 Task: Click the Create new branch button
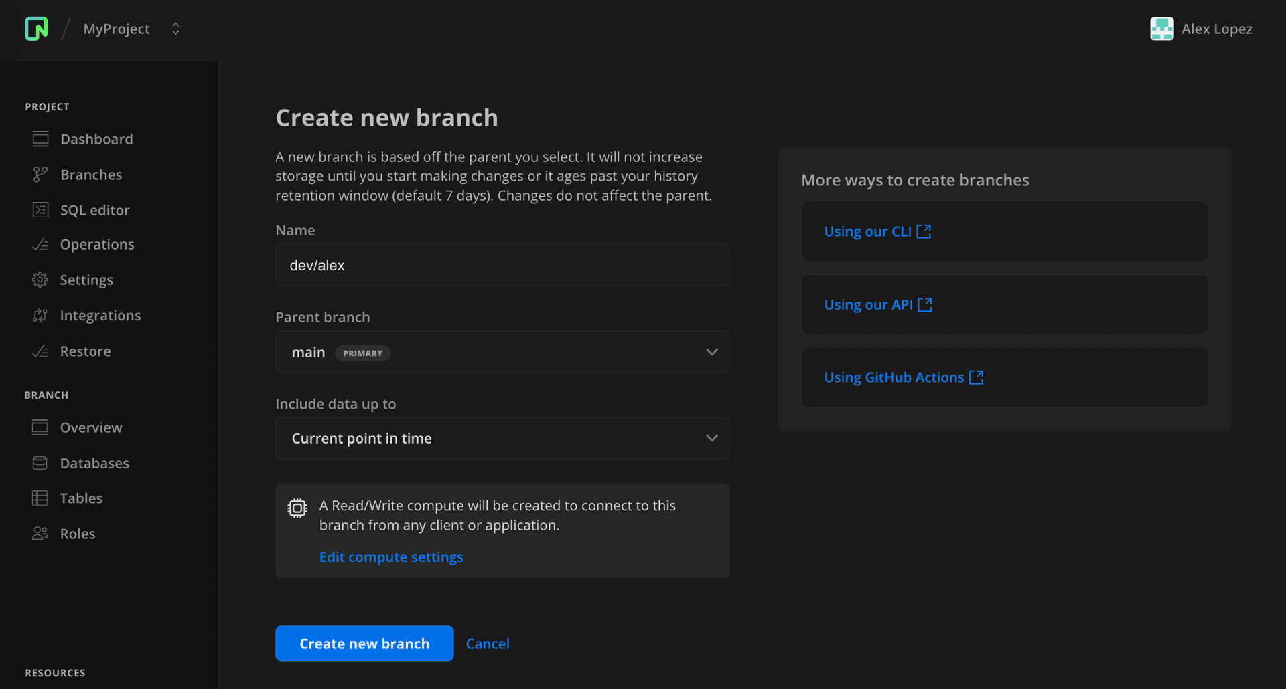click(364, 643)
